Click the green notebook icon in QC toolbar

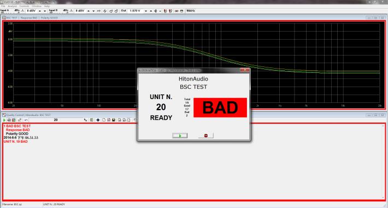[x=92, y=120]
